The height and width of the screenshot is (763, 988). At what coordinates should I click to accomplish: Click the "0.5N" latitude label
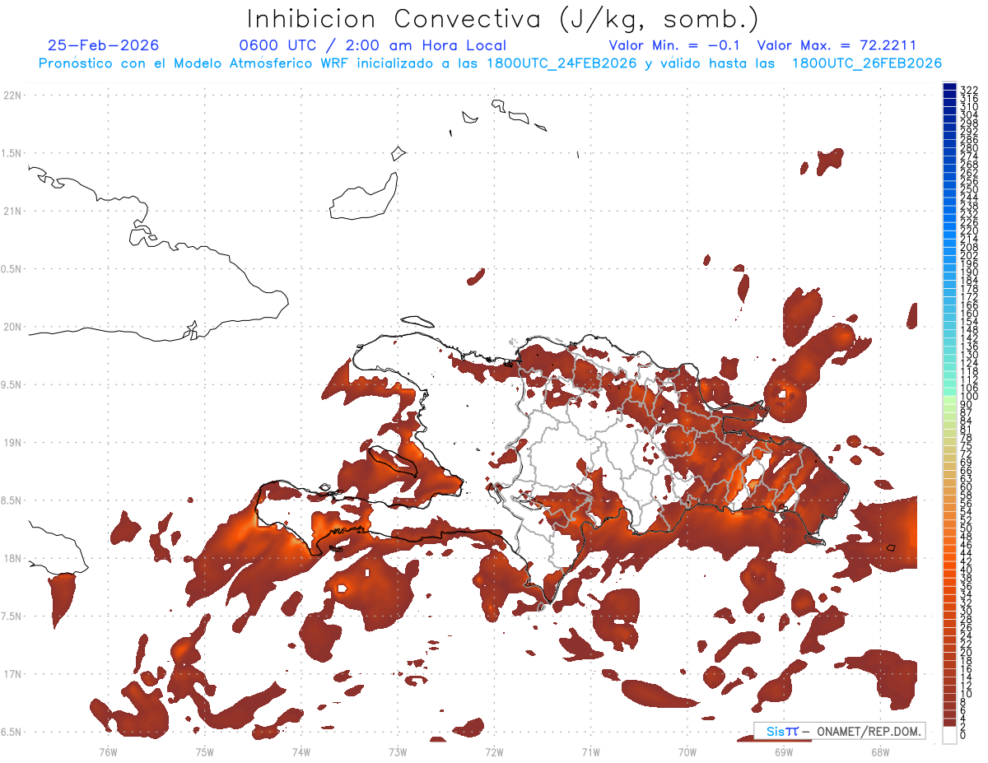click(x=12, y=269)
